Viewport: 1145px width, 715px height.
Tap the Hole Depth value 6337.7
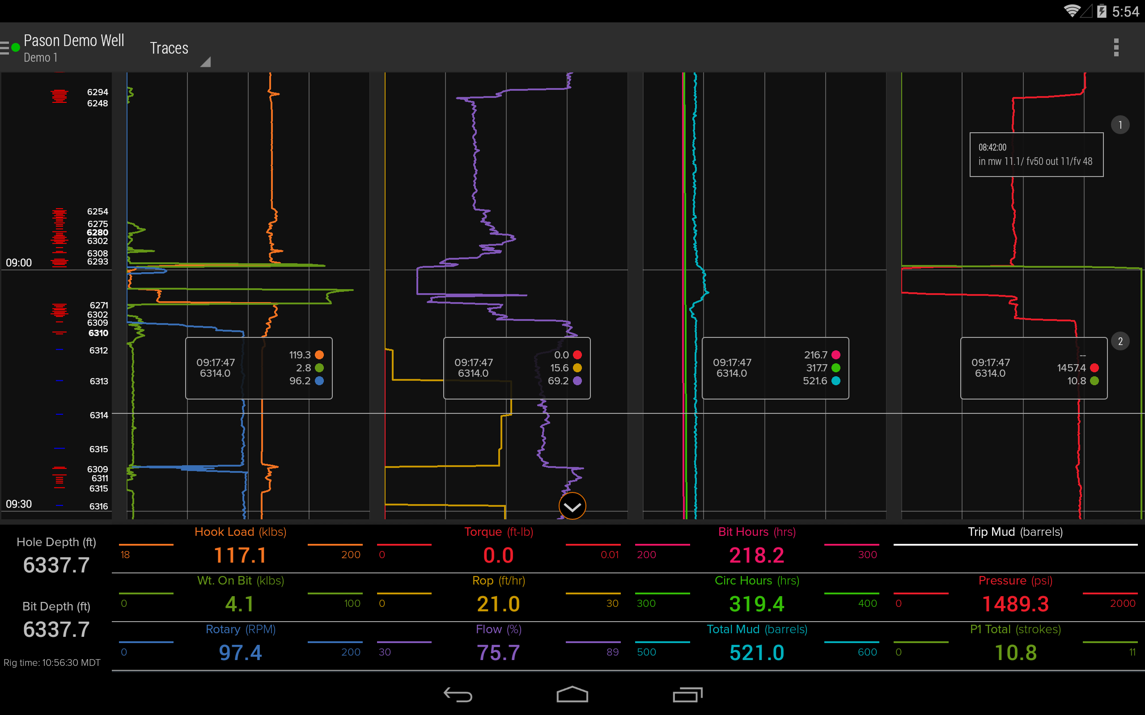[x=56, y=565]
